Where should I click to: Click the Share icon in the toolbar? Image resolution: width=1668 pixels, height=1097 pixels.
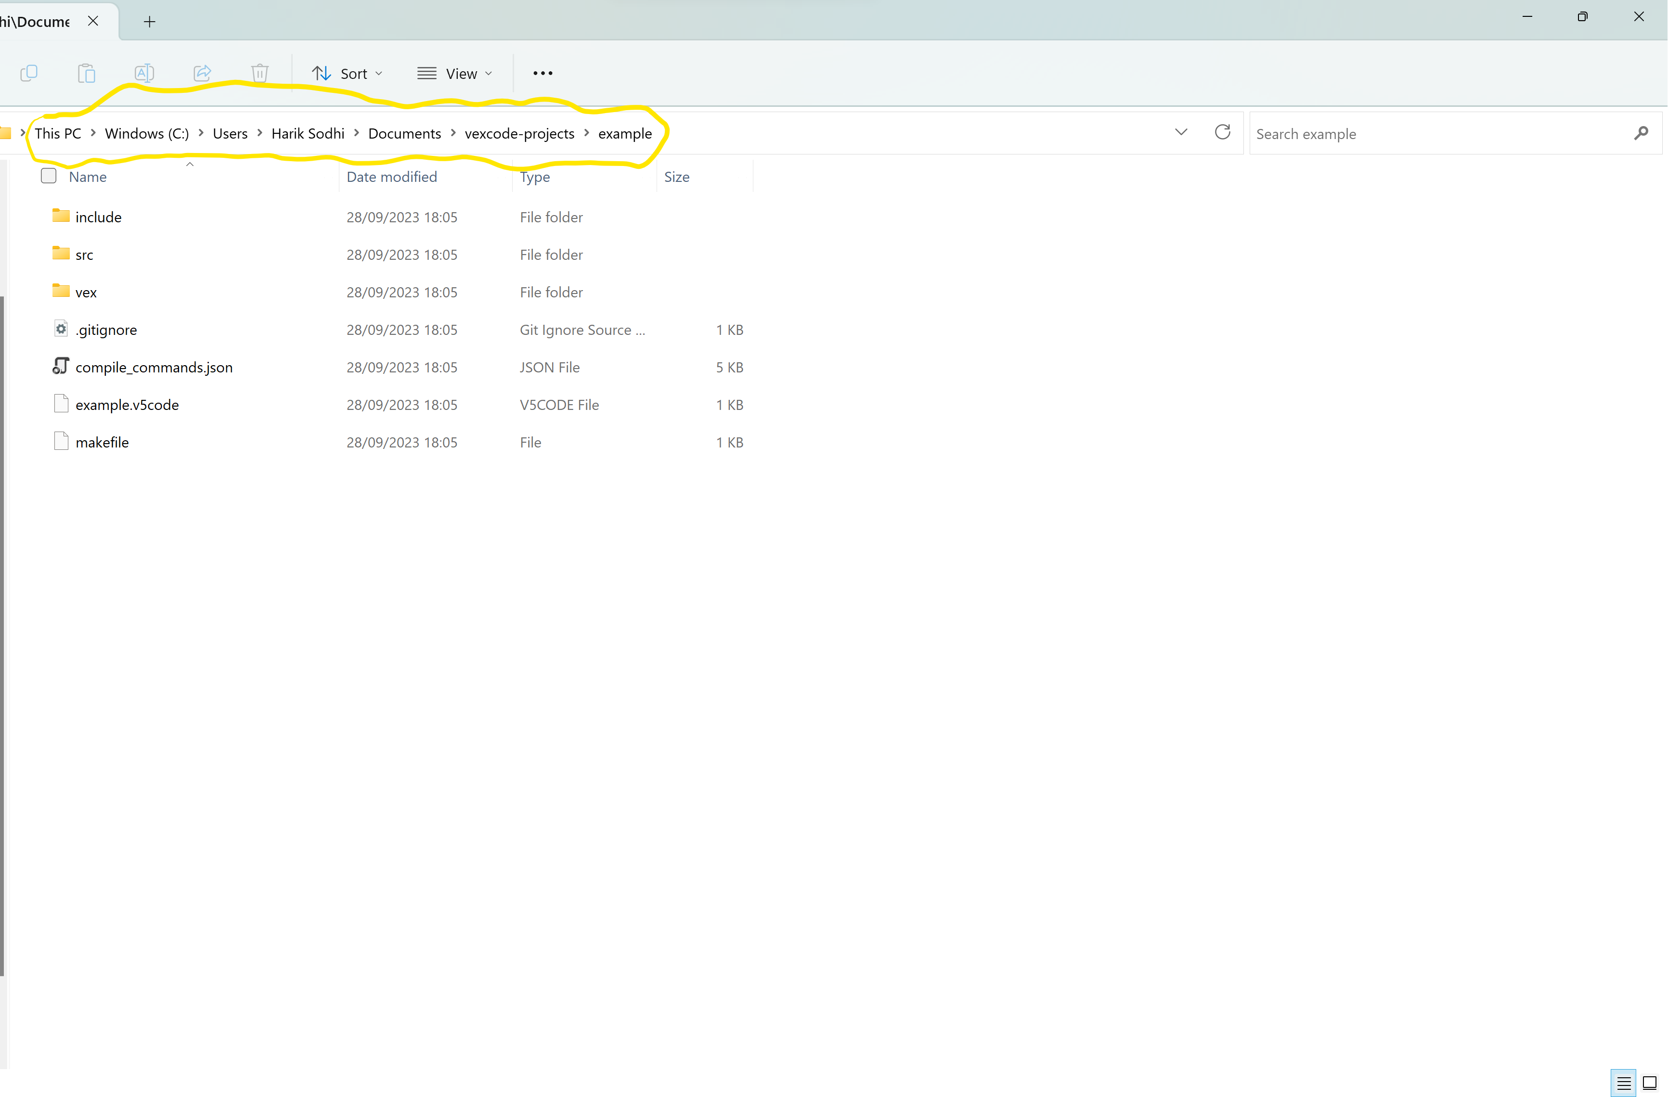(x=203, y=73)
